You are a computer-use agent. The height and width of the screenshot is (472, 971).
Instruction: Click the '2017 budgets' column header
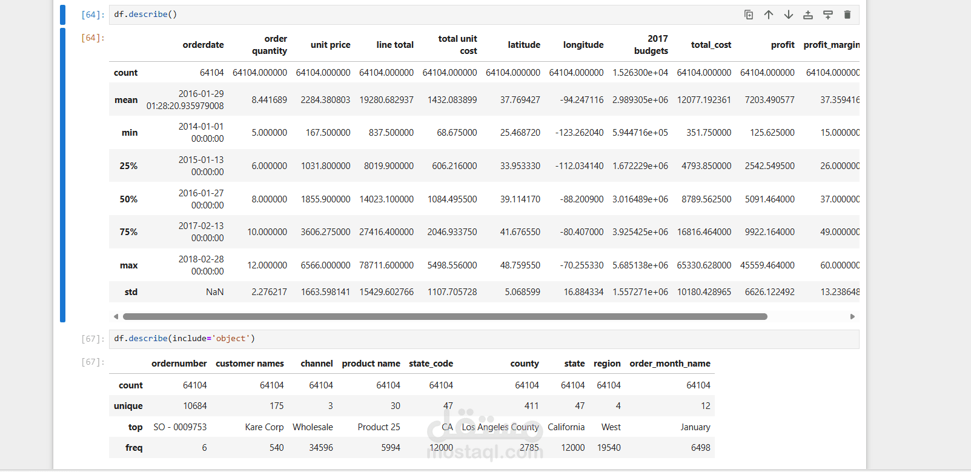(651, 45)
